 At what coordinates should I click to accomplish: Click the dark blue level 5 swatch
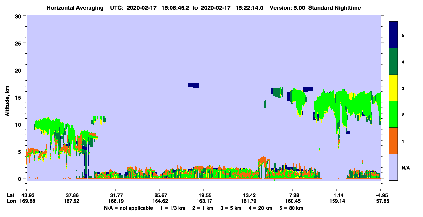pos(393,35)
